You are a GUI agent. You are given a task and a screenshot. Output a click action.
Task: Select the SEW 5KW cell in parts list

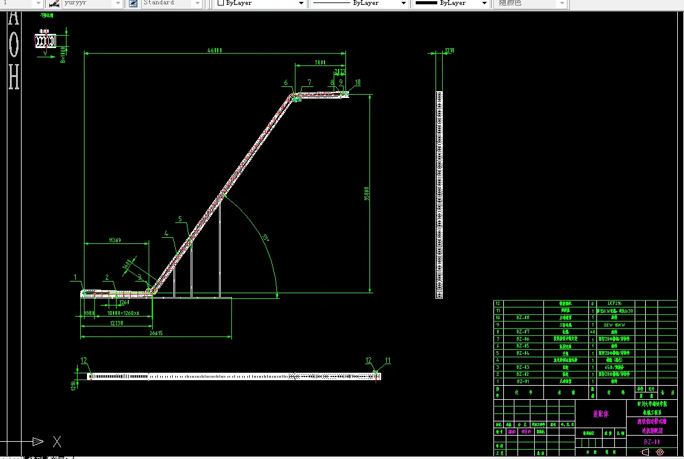coord(614,325)
